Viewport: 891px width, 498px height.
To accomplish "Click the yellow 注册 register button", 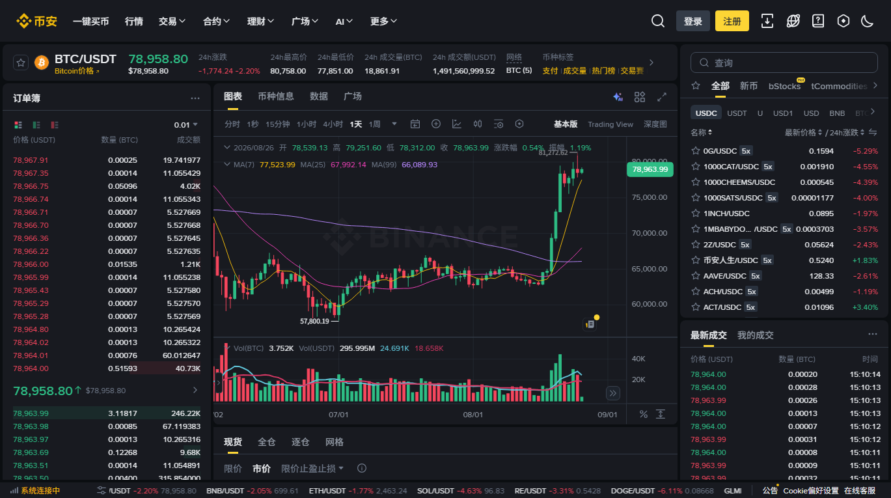I will 732,21.
